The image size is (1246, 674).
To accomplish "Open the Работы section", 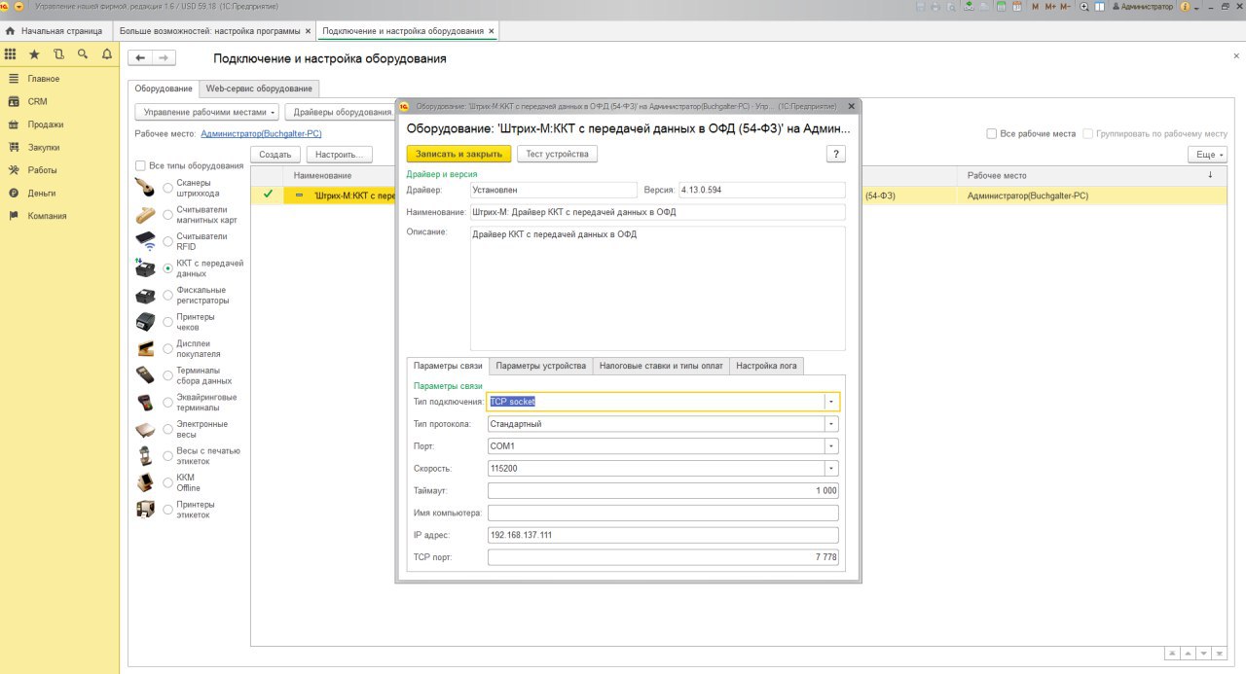I will [42, 170].
